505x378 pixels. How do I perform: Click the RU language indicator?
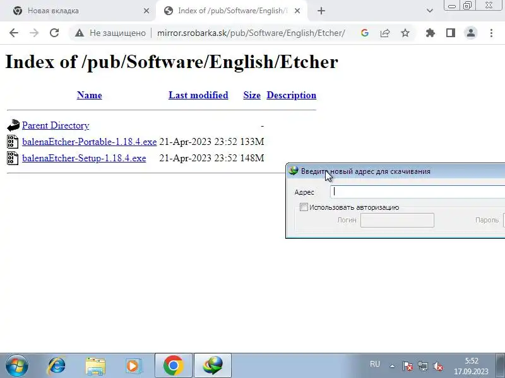[x=375, y=364]
